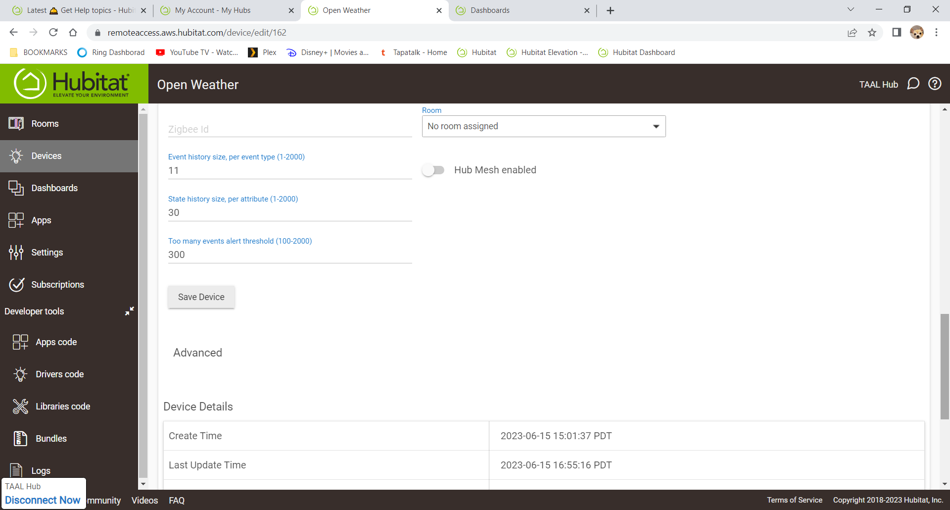Open the Settings sliders icon
This screenshot has height=510, width=950.
tap(16, 253)
